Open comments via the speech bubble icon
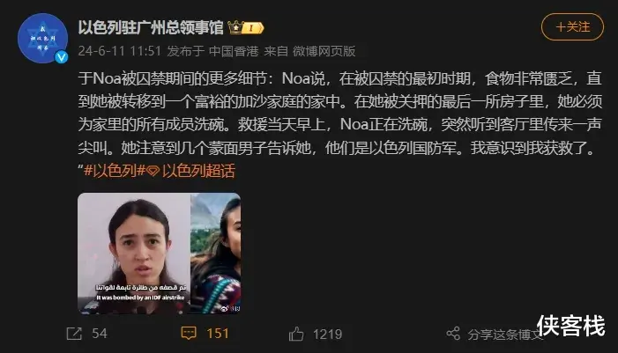The width and height of the screenshot is (618, 353). (x=189, y=334)
